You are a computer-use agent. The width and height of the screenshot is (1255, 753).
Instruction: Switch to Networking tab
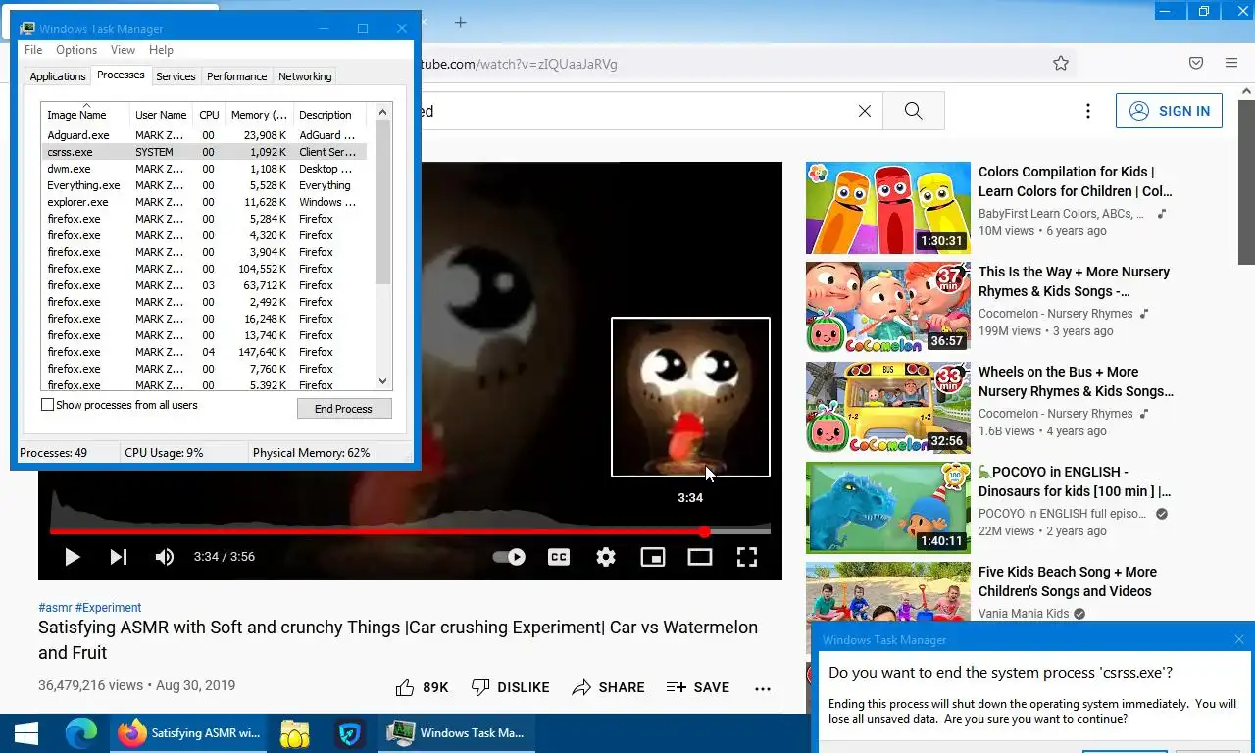pyautogui.click(x=305, y=76)
